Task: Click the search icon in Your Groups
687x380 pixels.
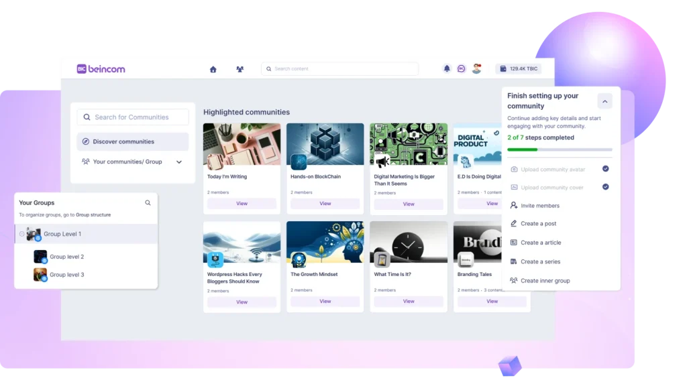Action: tap(148, 202)
